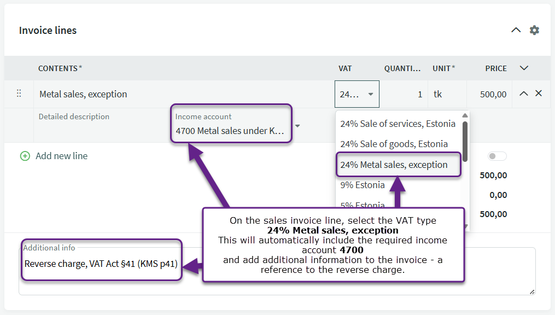The height and width of the screenshot is (315, 555).
Task: Toggle the switch beside the totals
Action: pos(497,156)
